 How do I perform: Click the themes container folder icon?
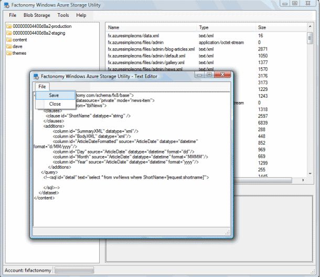(x=9, y=53)
